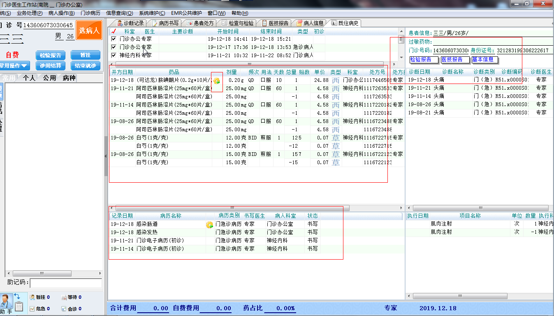Image resolution: width=554 pixels, height=316 pixels.
Task: Select the 个人 template tab
Action: click(x=30, y=78)
